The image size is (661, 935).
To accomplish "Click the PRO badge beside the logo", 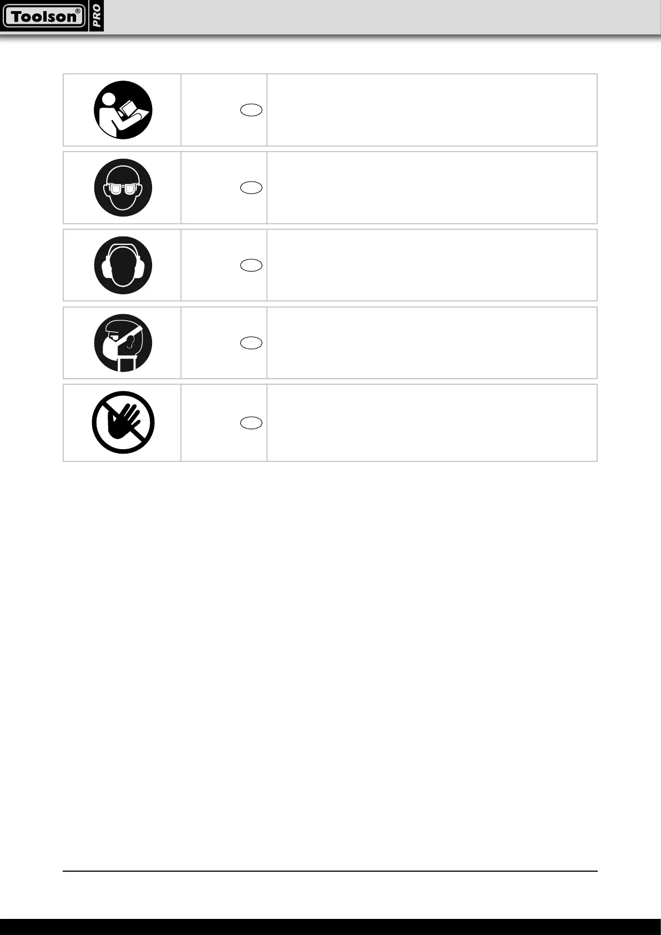I will [96, 17].
